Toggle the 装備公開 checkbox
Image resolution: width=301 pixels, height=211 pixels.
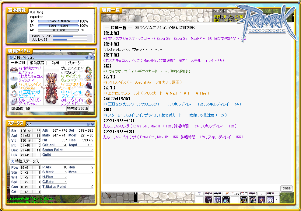pos(13,109)
